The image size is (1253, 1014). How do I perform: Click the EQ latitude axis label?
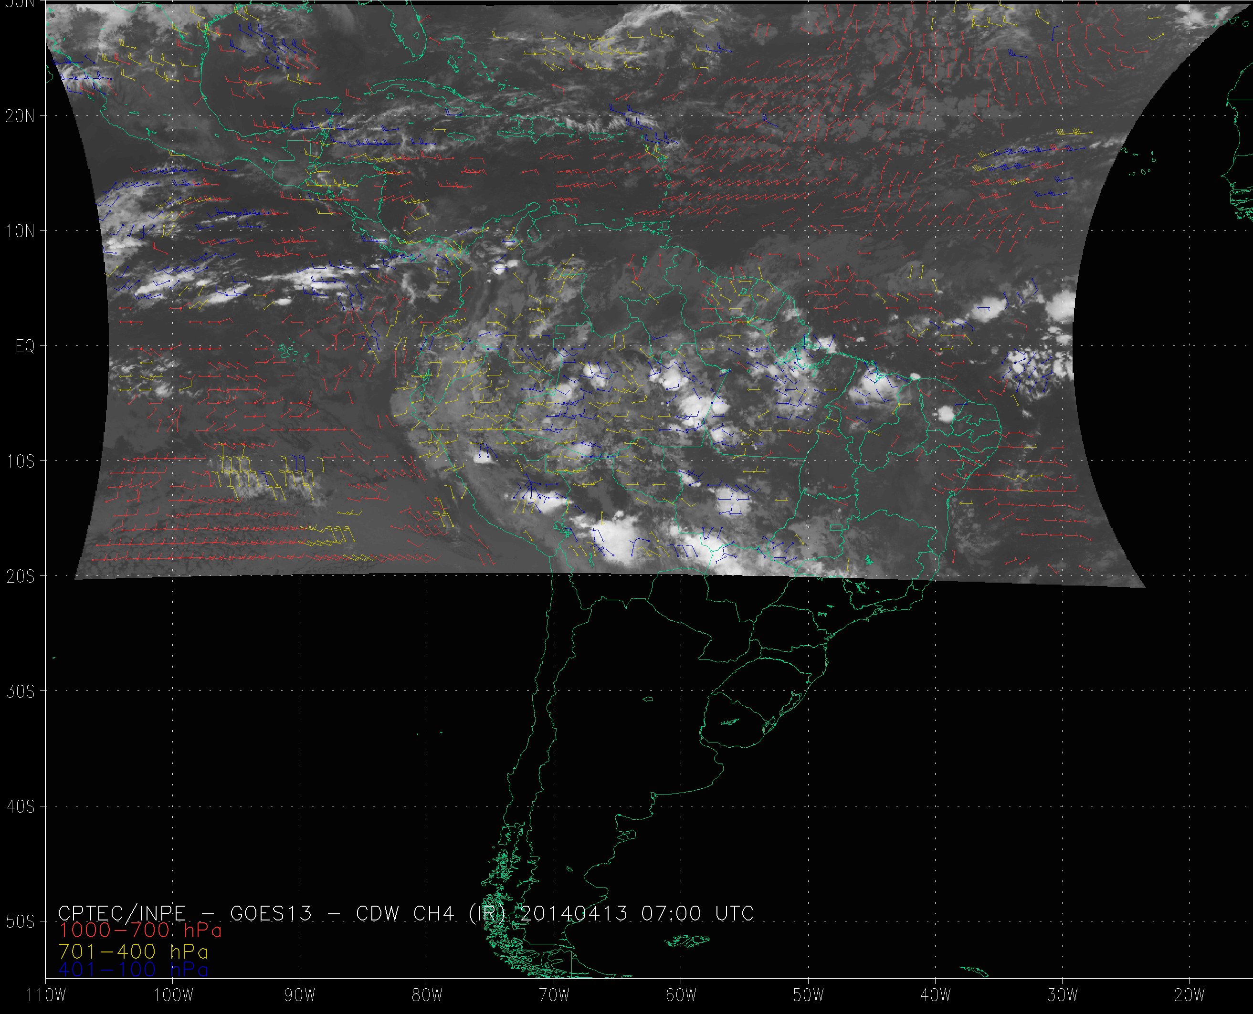pyautogui.click(x=25, y=347)
